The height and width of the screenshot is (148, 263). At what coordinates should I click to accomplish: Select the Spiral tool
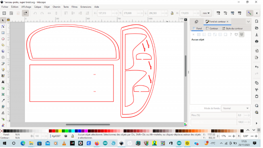[x=3, y=57]
